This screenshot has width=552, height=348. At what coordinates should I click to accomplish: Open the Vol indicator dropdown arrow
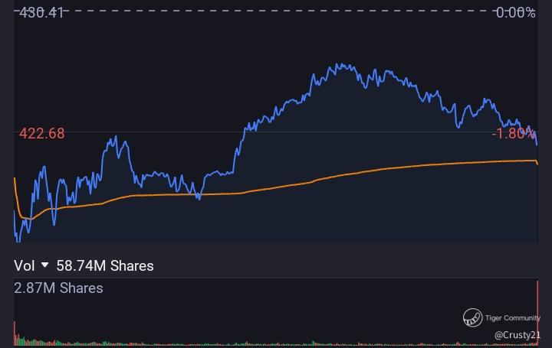44,265
